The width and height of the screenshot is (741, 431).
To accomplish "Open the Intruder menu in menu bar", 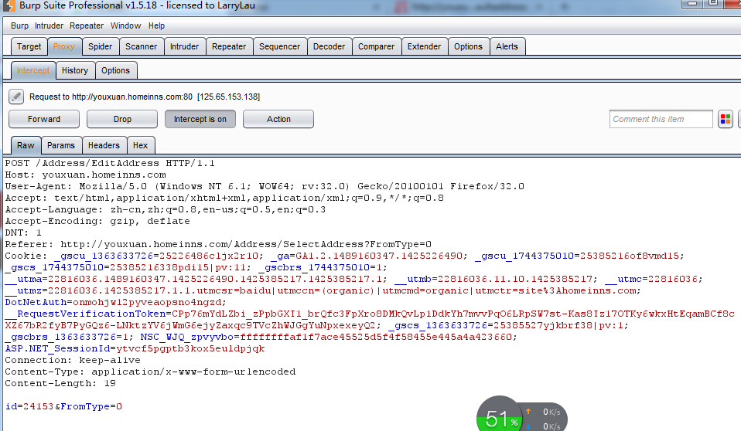I will tap(49, 25).
